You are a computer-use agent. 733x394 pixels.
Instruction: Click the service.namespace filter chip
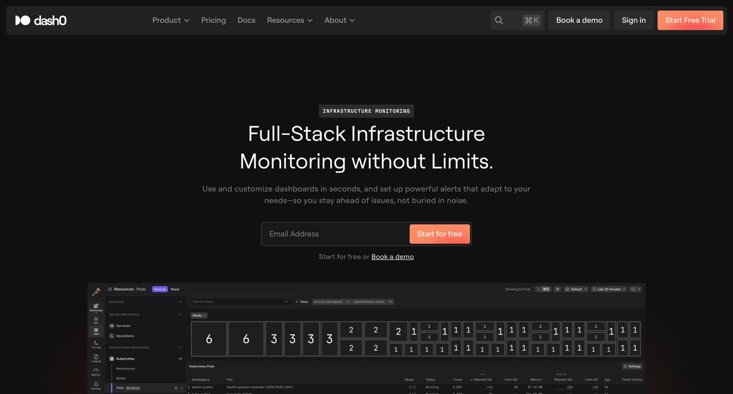pyautogui.click(x=328, y=302)
